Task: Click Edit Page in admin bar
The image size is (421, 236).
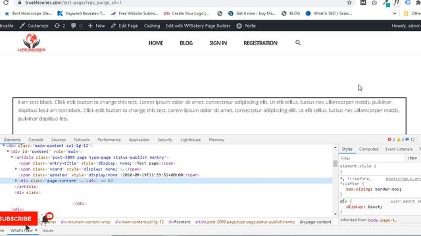Action: tap(124, 26)
